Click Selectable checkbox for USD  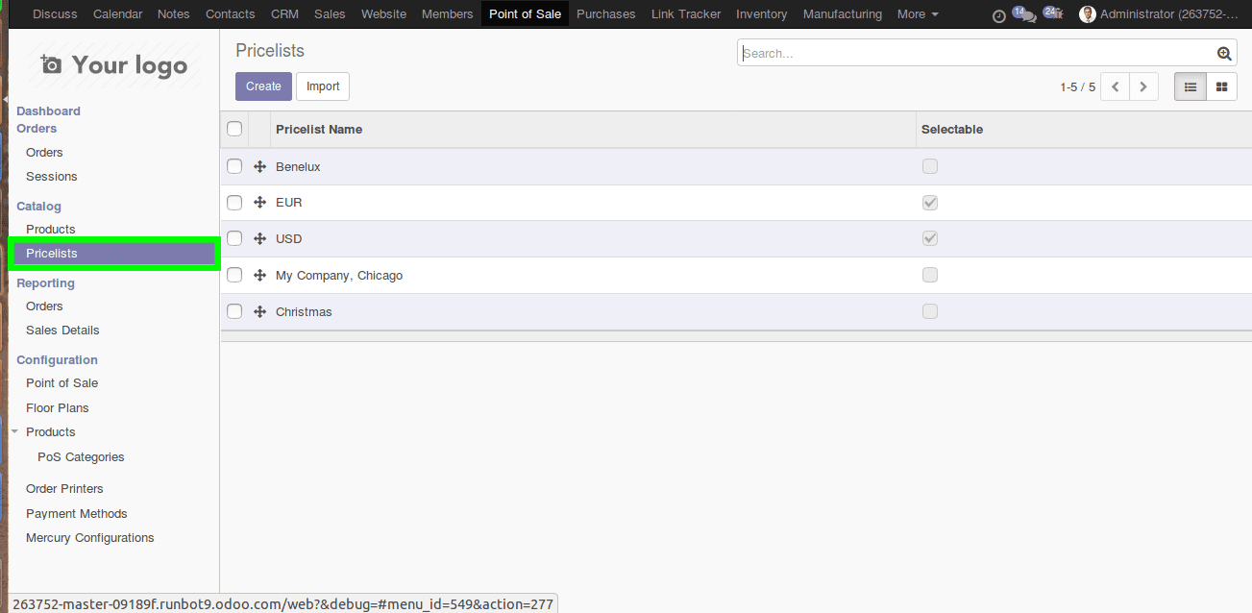coord(929,238)
